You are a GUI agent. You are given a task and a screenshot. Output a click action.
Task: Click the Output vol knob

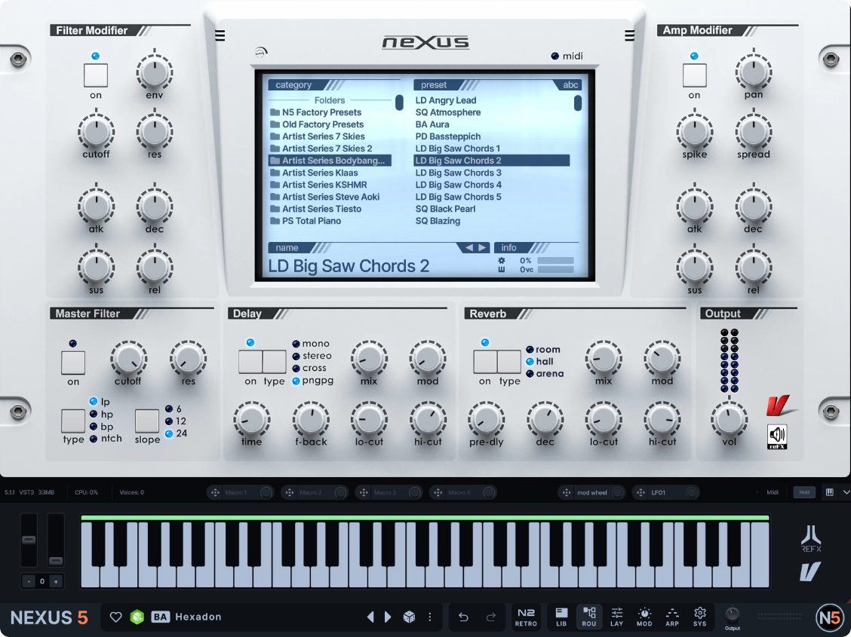coord(729,419)
